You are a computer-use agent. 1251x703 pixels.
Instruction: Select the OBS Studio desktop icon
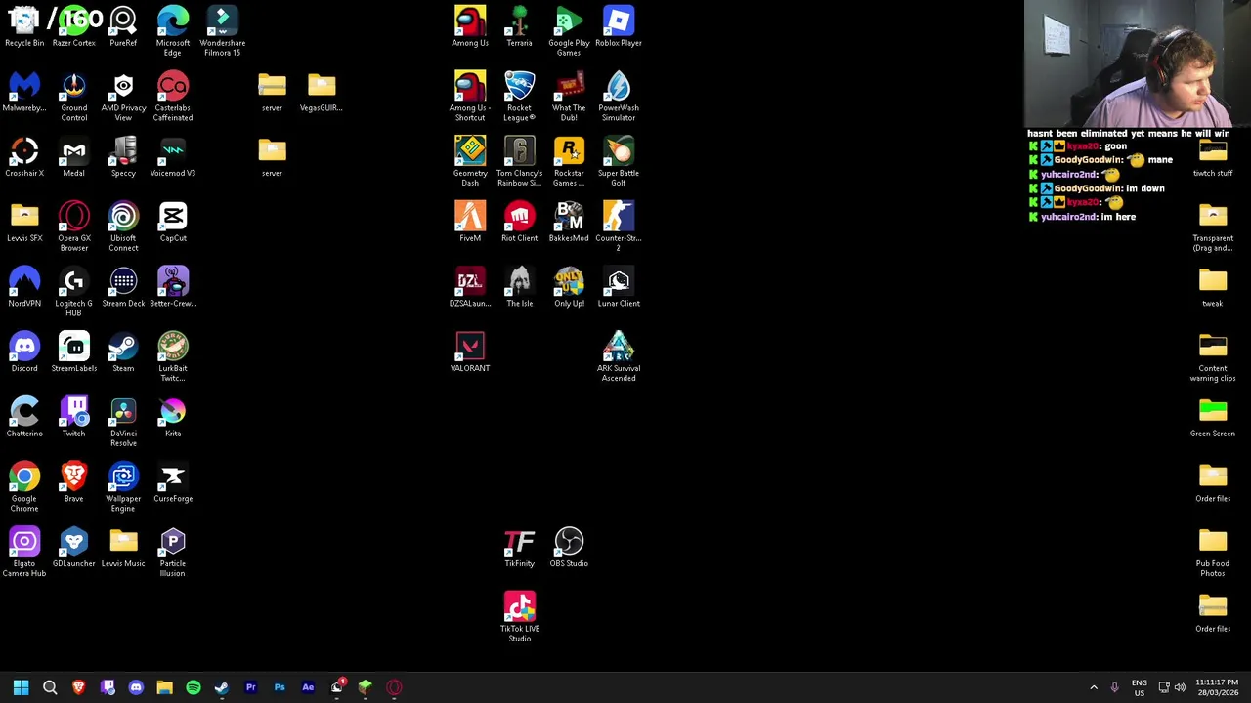point(569,548)
